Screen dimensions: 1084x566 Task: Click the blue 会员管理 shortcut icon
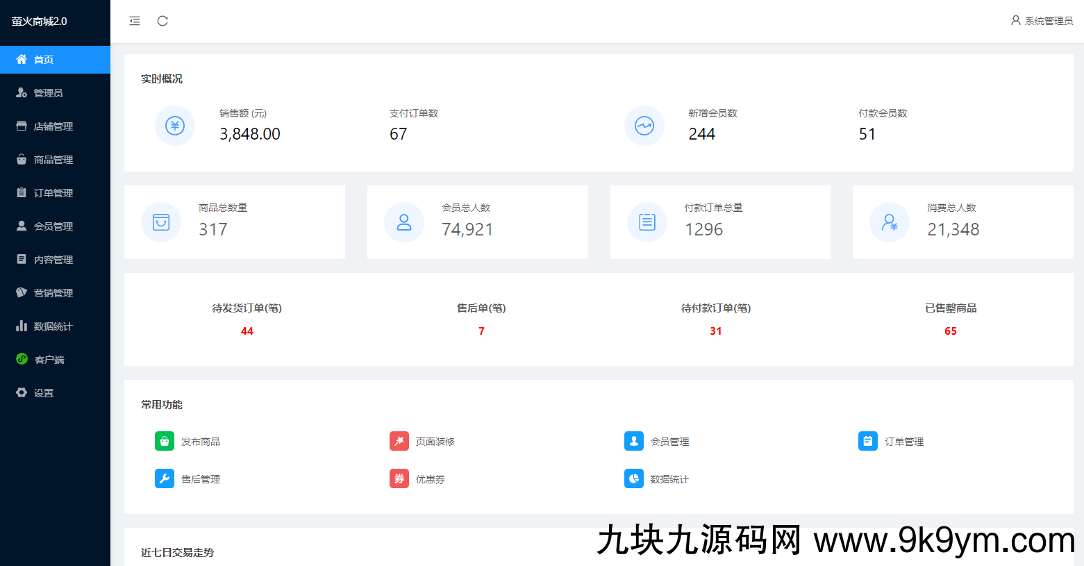pos(633,441)
